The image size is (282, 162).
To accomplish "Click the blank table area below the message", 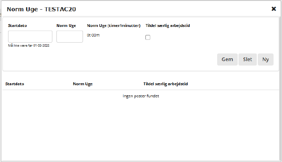I will click(x=141, y=129).
